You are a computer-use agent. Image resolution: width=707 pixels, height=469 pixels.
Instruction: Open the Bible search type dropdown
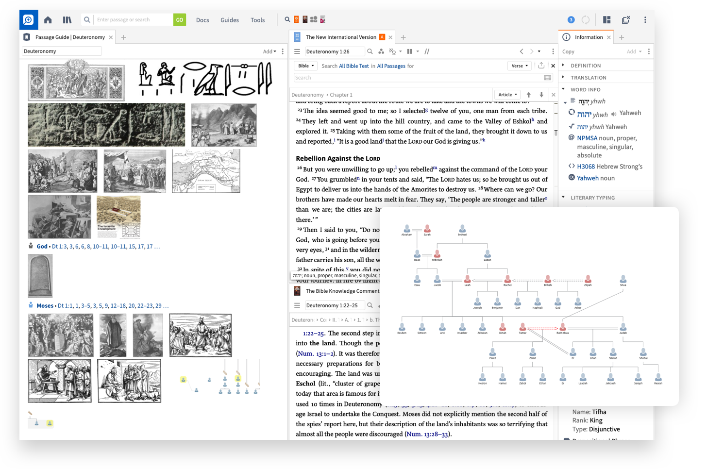[306, 66]
